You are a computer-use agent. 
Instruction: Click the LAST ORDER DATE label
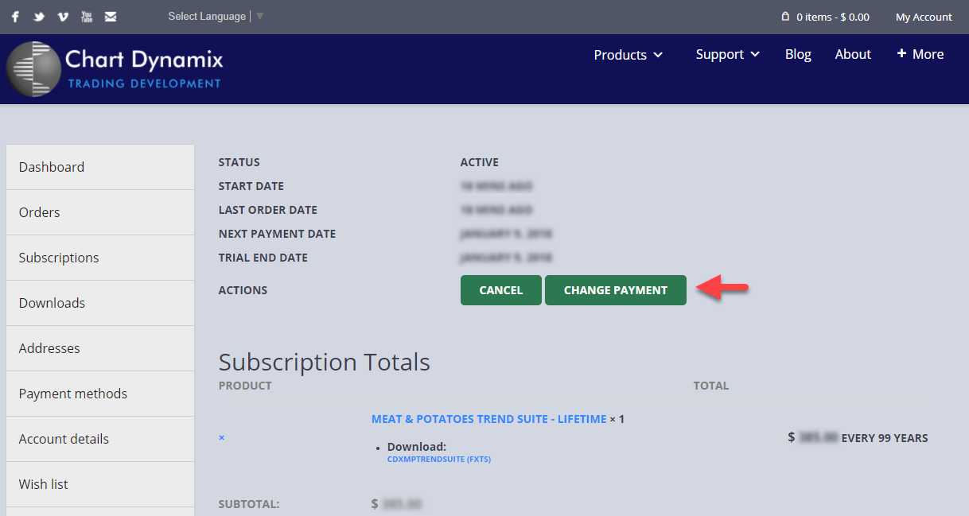[x=268, y=210]
